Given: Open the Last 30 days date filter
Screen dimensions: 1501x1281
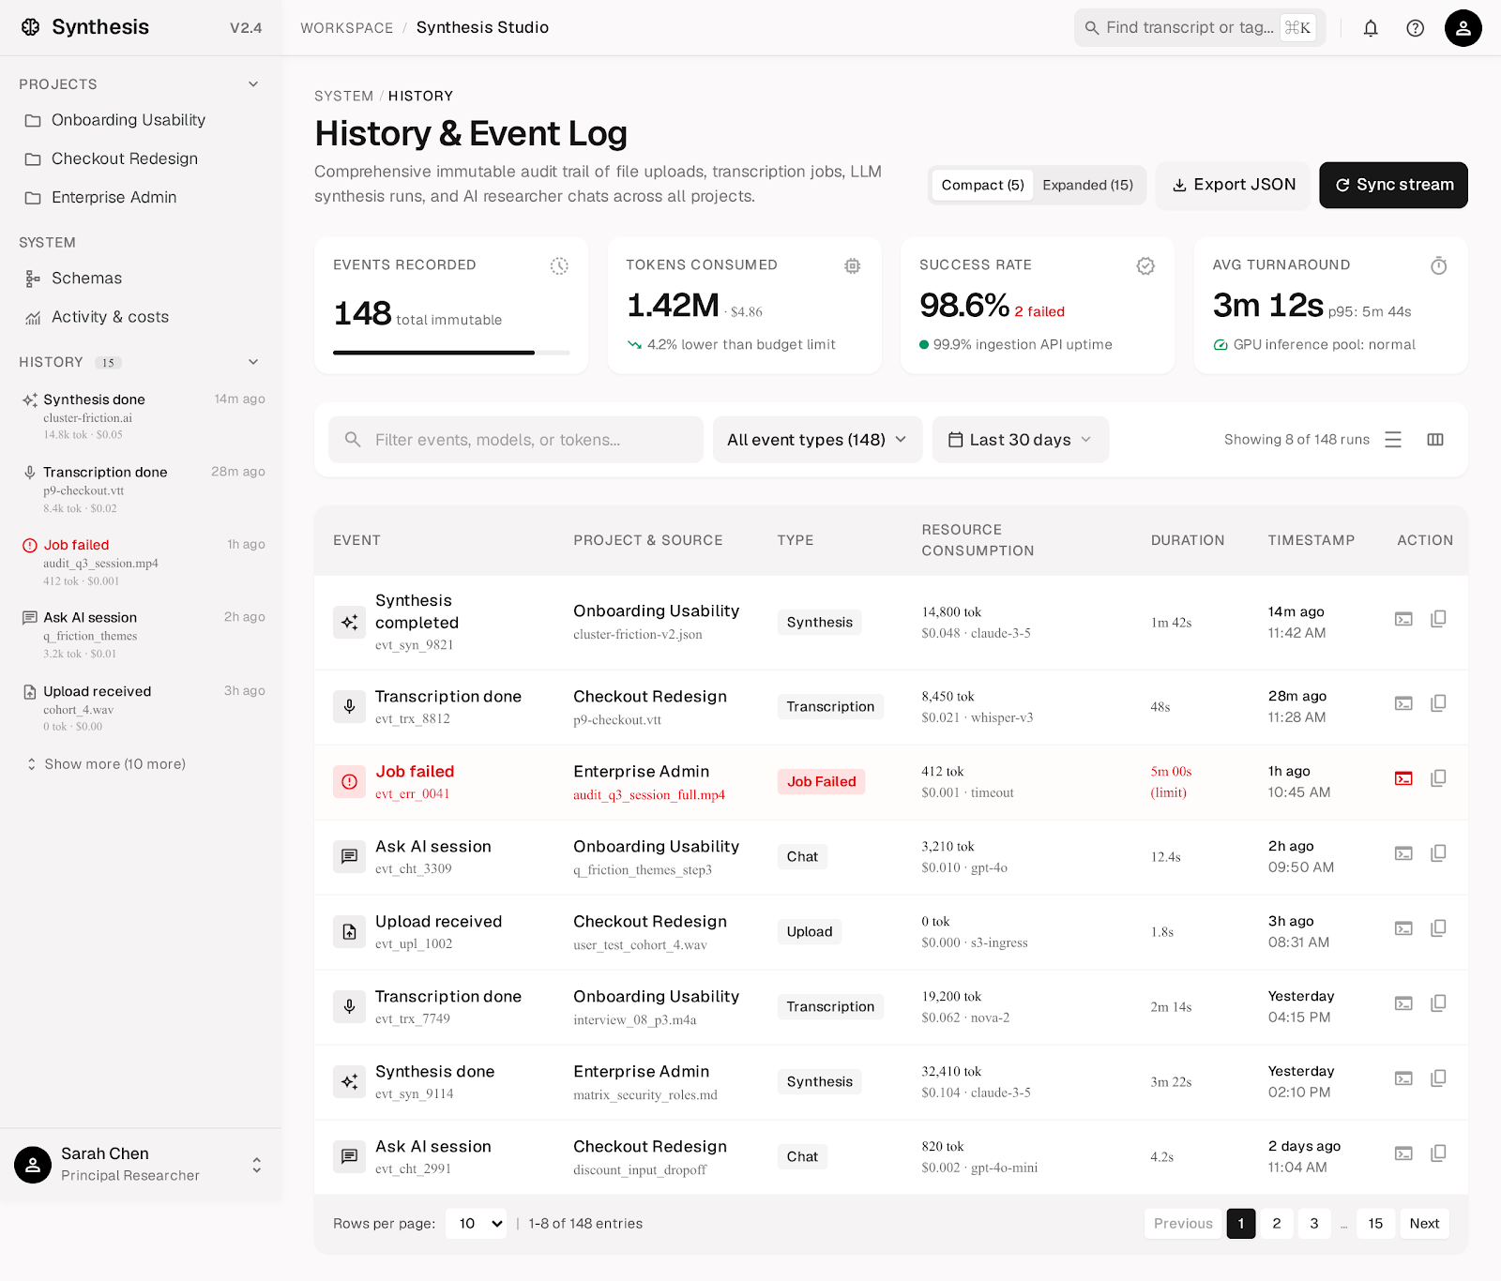Looking at the screenshot, I should (x=1021, y=440).
